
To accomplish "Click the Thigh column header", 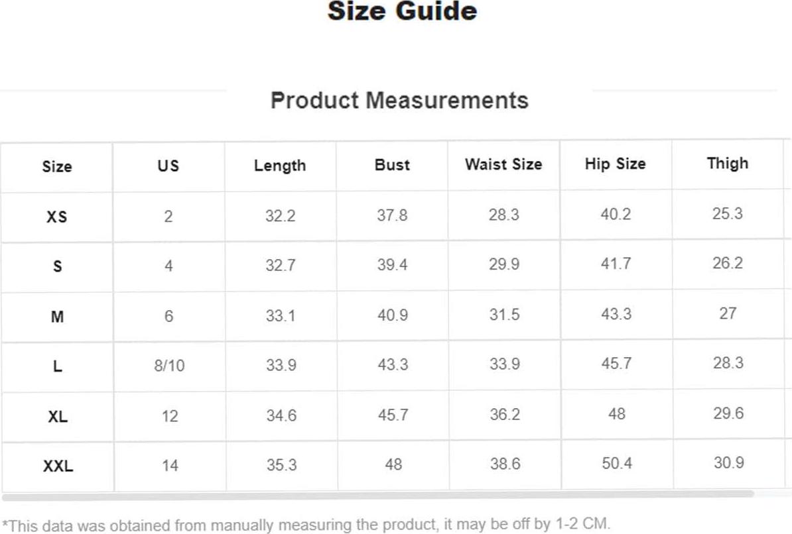I will coord(728,163).
